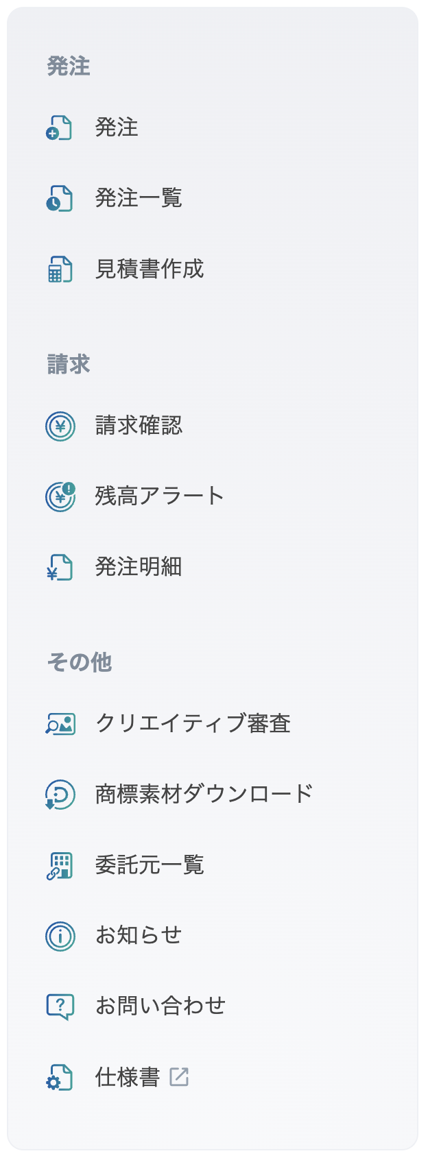The image size is (428, 1160).
Task: Click the お問い合わせ question bubble icon
Action: coord(60,1006)
